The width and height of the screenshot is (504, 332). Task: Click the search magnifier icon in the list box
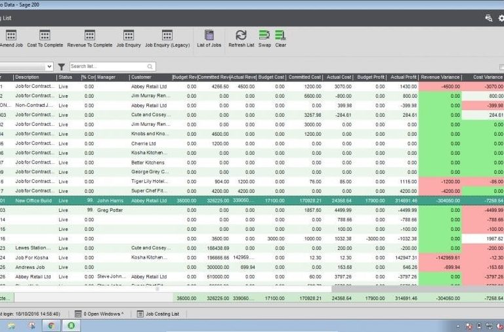pos(150,66)
